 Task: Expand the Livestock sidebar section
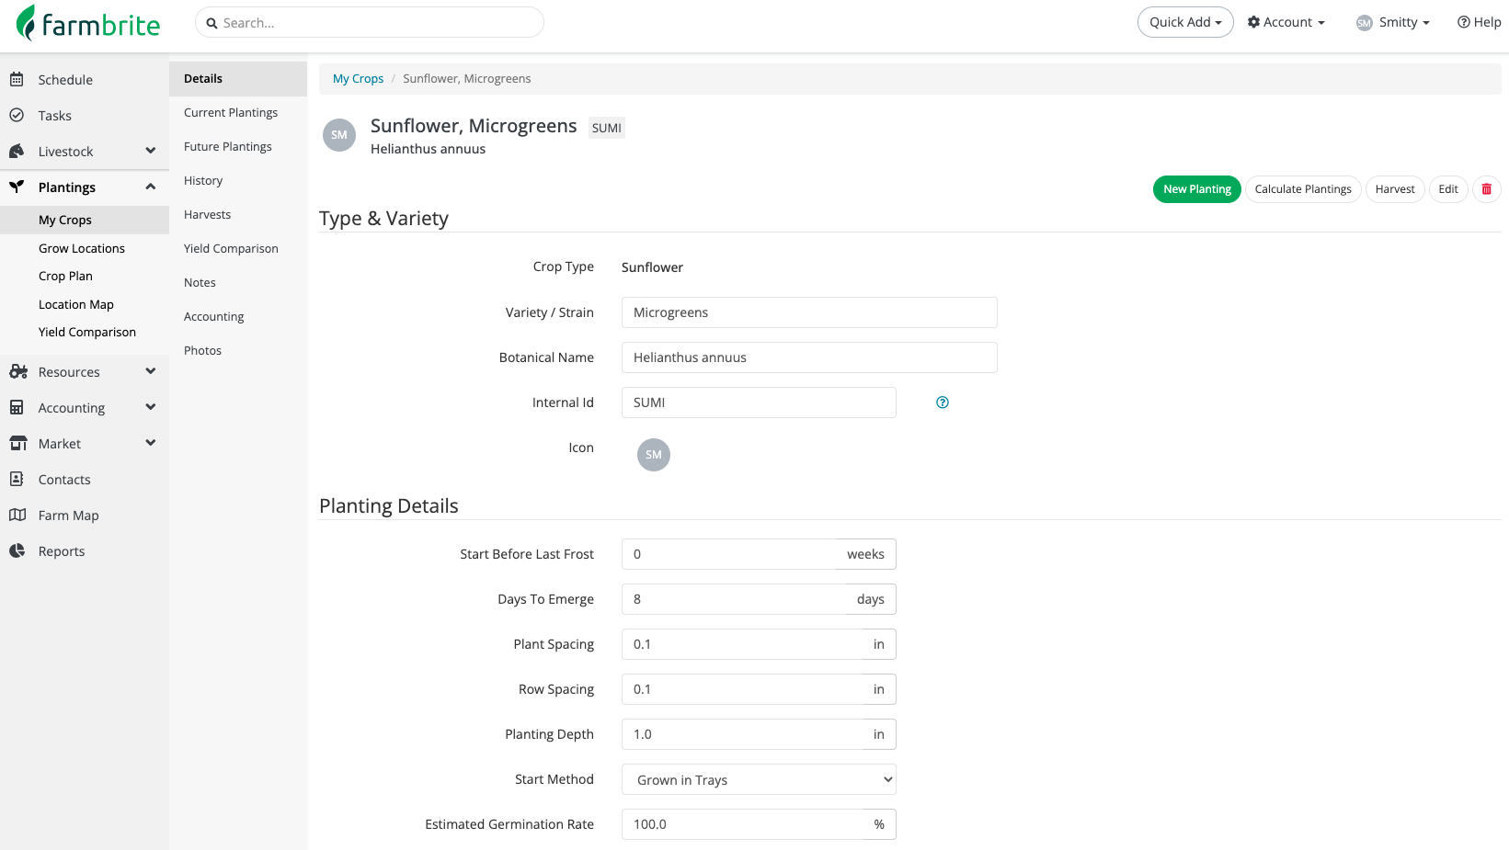pyautogui.click(x=150, y=152)
